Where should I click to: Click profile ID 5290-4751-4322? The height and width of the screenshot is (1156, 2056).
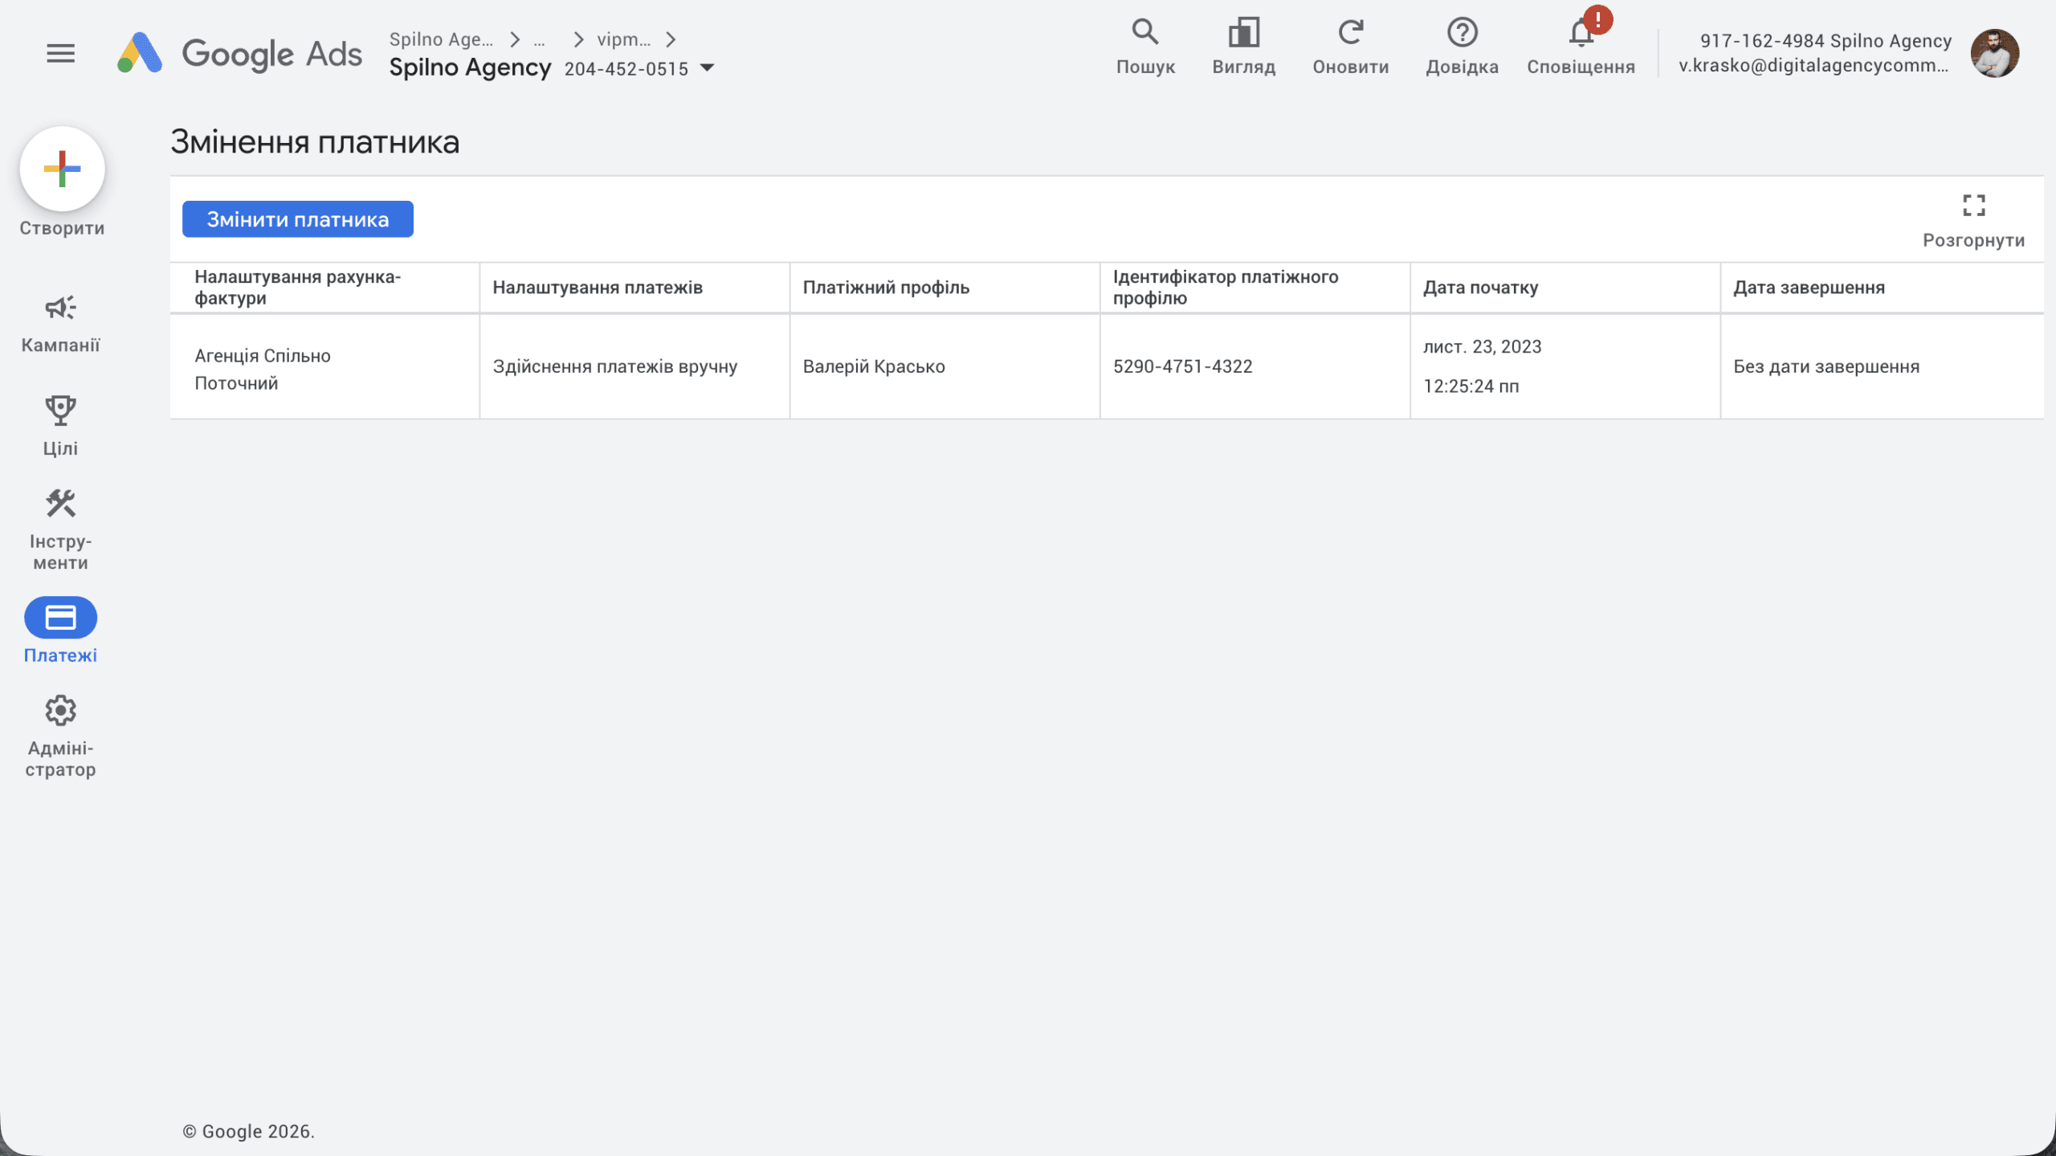coord(1182,366)
